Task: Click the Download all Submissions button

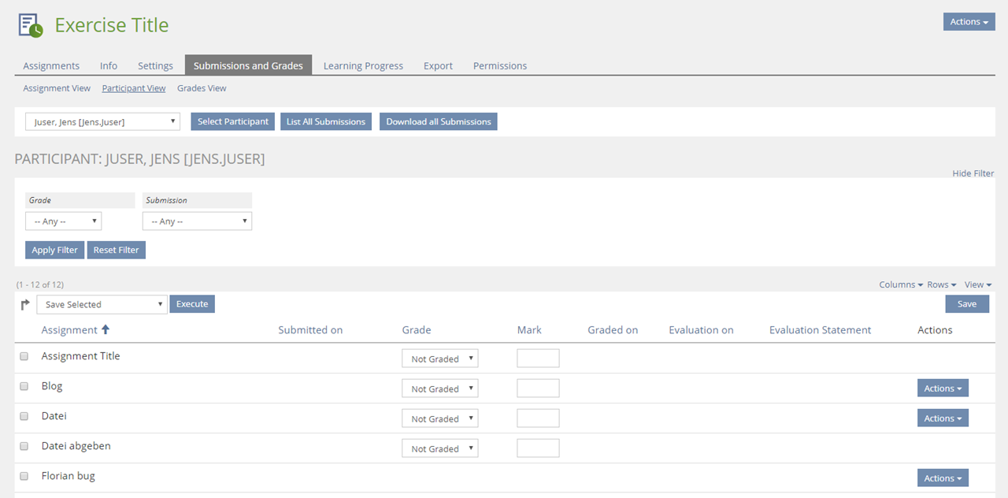Action: pos(438,121)
